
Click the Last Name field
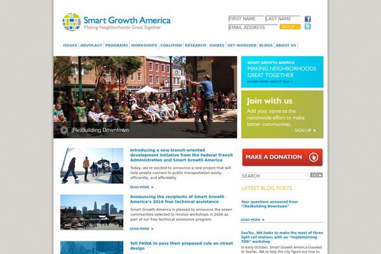point(283,18)
